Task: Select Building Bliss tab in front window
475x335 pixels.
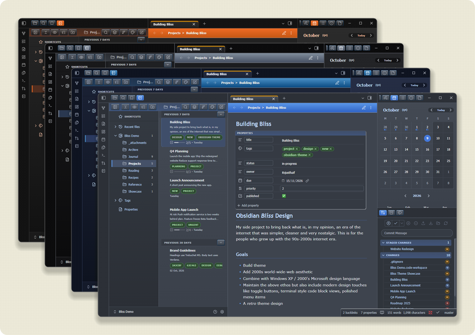Action: point(254,99)
